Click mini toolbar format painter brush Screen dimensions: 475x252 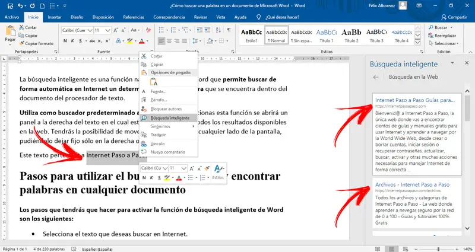point(207,168)
